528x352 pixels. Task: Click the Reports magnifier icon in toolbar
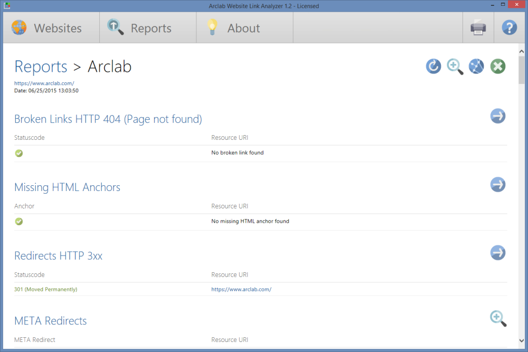[x=116, y=27]
